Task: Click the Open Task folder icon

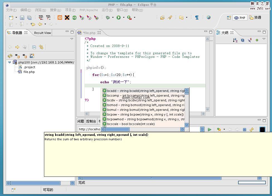Action: pyautogui.click(x=162, y=18)
